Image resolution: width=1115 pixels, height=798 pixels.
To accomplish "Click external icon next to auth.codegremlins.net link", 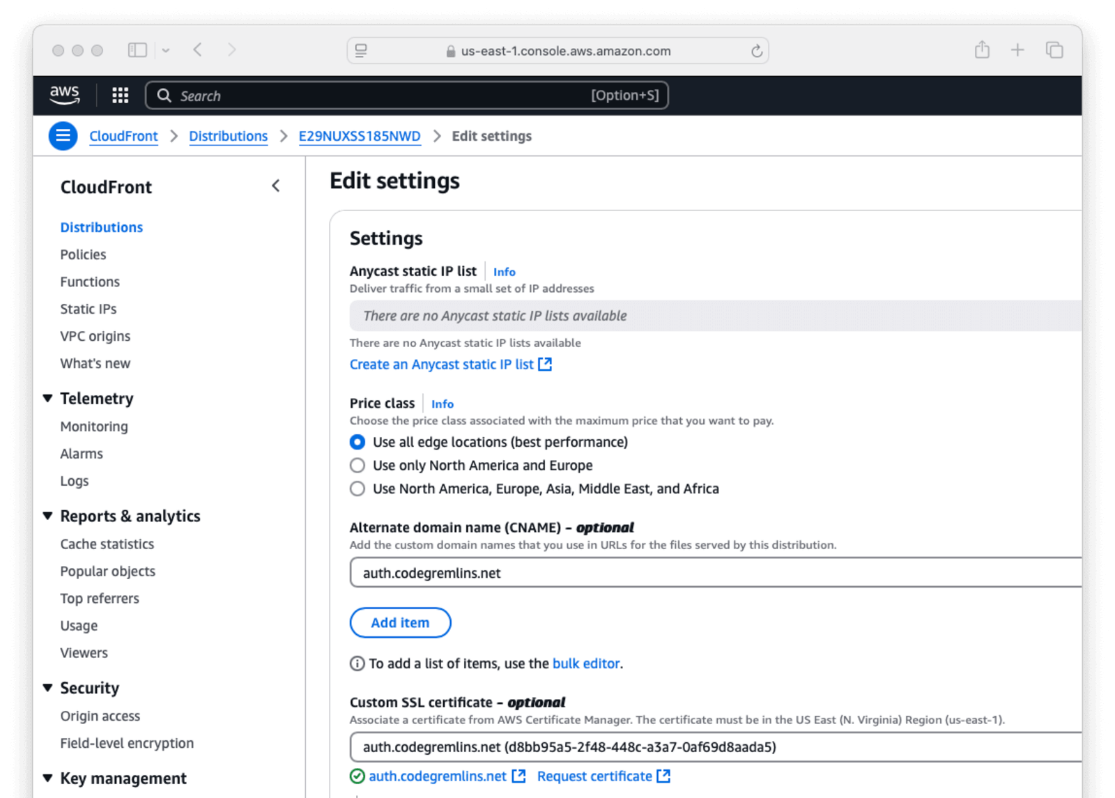I will pyautogui.click(x=518, y=776).
